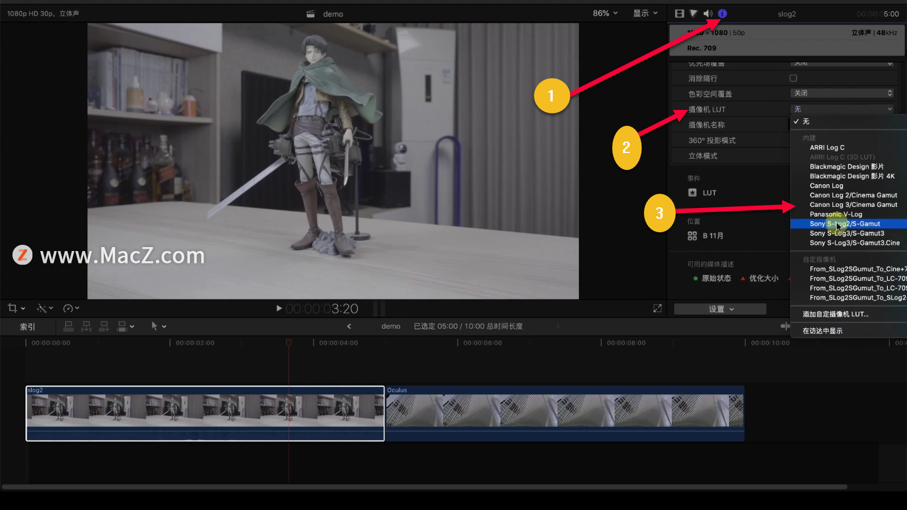Viewport: 907px width, 510px height.
Task: Click the LUT event star icon
Action: pos(692,193)
